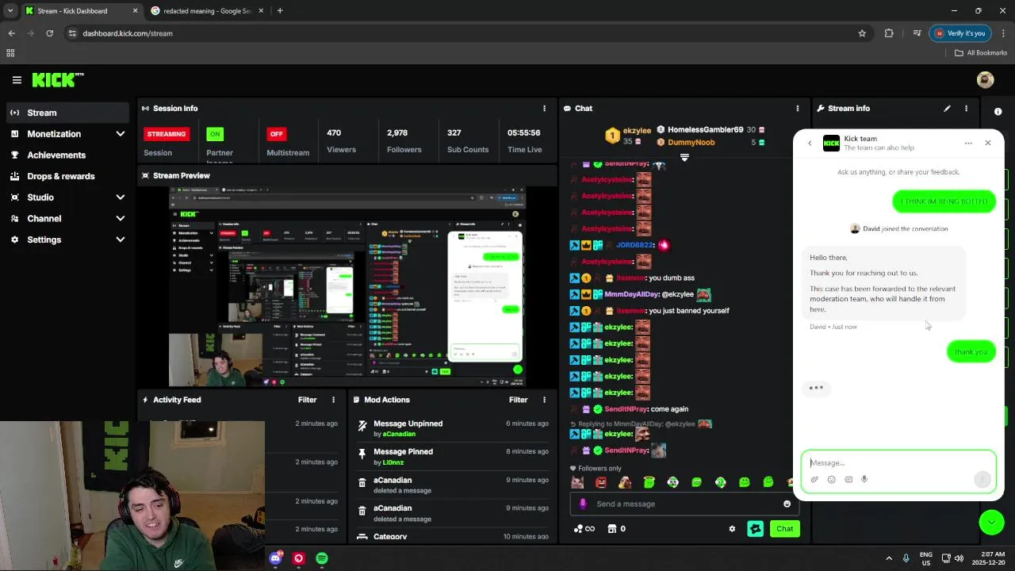Click the angry red emote

tap(601, 482)
